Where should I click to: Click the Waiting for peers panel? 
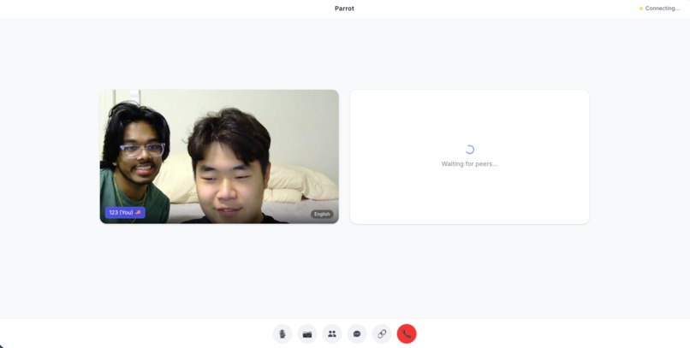(469, 156)
